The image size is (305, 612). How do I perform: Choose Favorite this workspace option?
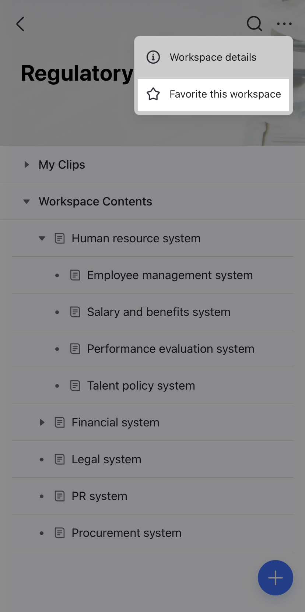click(x=225, y=94)
